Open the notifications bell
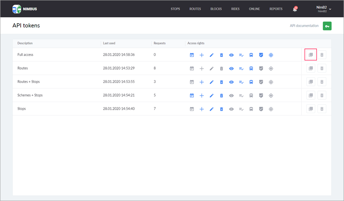This screenshot has height=201, width=344. point(295,9)
